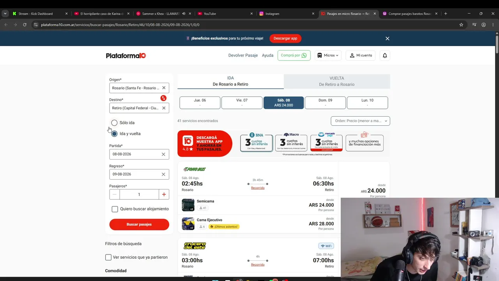The height and width of the screenshot is (281, 499).
Task: Open the media controls icon in toolbar
Action: tap(474, 25)
